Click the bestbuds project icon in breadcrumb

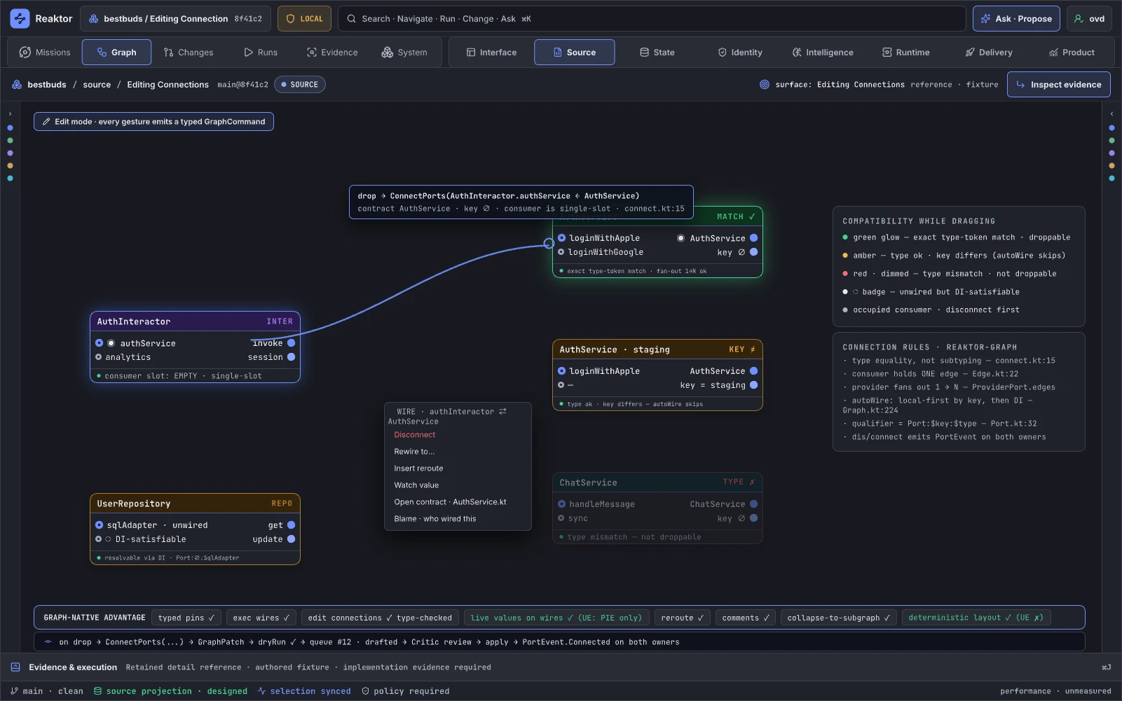click(x=17, y=85)
